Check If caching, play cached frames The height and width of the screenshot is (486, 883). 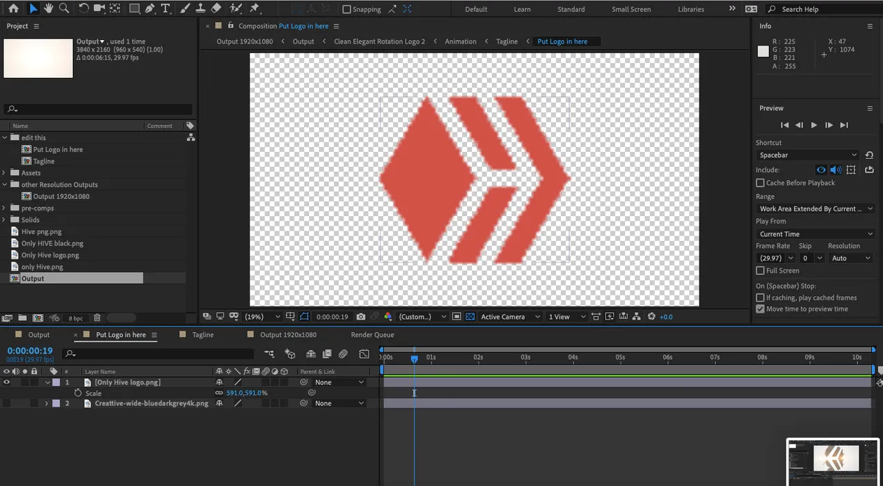(x=760, y=298)
